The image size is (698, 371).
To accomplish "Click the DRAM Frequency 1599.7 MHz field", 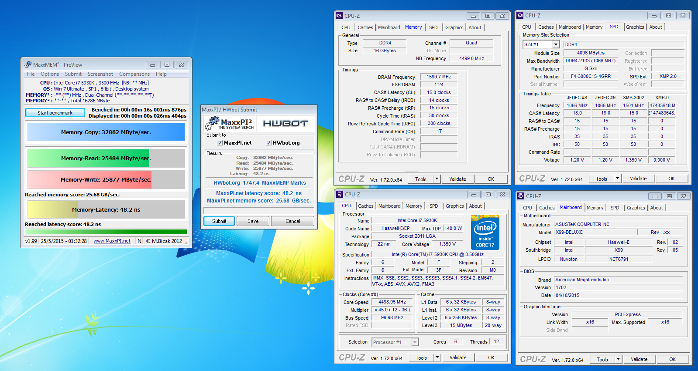I will coord(439,77).
